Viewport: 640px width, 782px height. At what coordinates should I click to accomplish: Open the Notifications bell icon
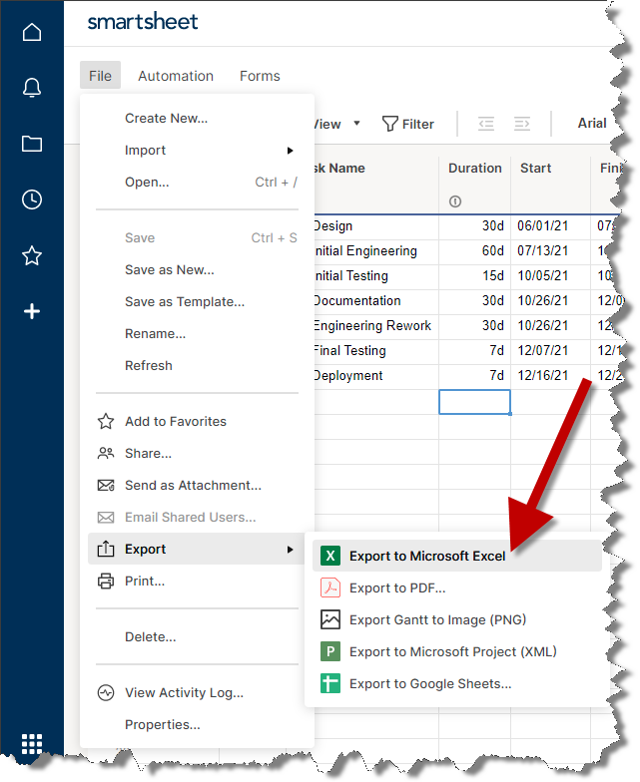pyautogui.click(x=32, y=88)
